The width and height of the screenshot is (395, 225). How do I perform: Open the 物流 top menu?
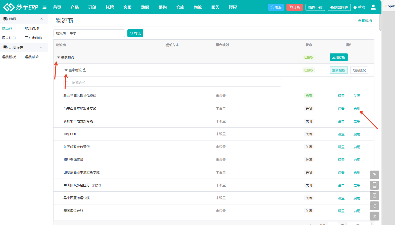[x=198, y=7]
